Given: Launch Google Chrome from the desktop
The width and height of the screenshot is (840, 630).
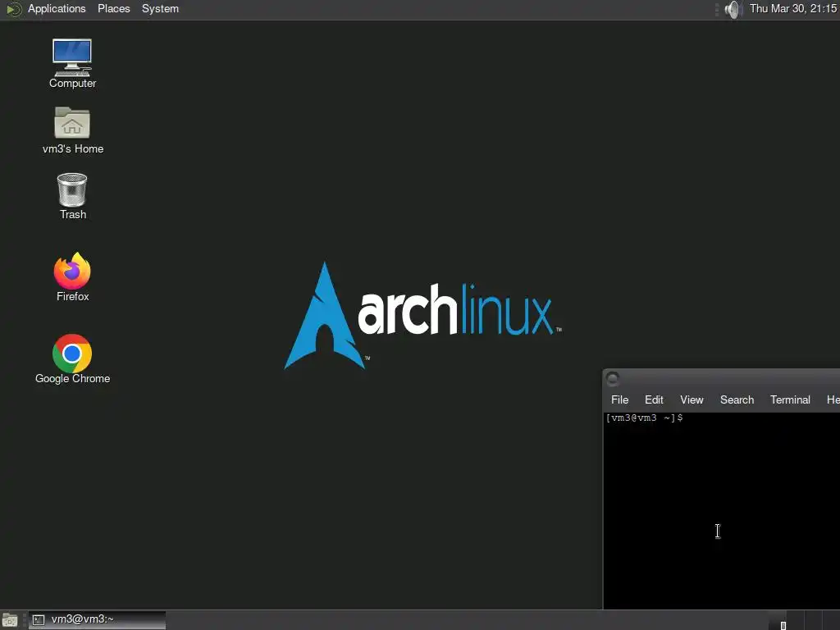Looking at the screenshot, I should [72, 359].
